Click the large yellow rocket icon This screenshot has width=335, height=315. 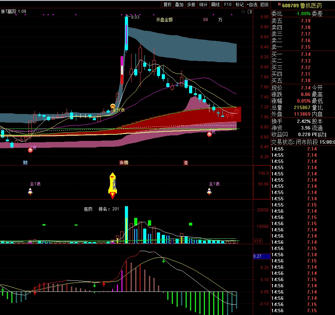click(x=112, y=185)
